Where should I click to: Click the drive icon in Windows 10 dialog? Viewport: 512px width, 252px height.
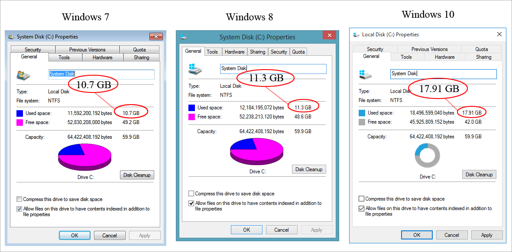coord(366,74)
